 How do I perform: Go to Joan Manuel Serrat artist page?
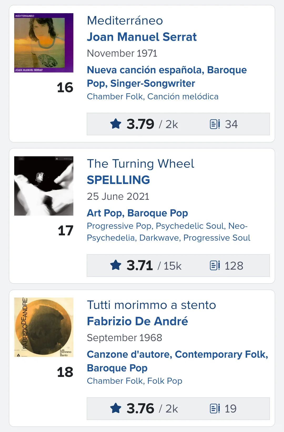point(142,37)
